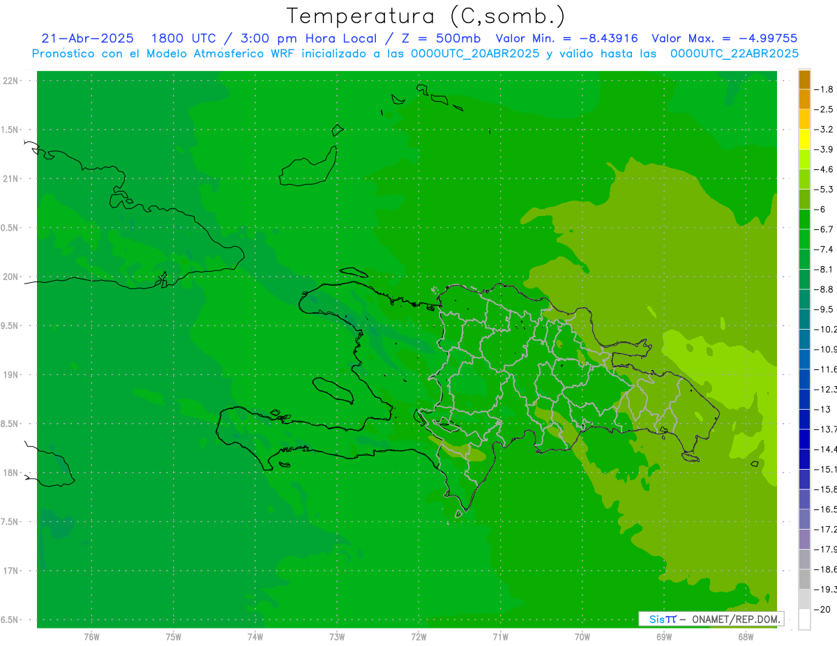Click 'Valor Min. = -8.43916' text
837x646 pixels.
(566, 38)
